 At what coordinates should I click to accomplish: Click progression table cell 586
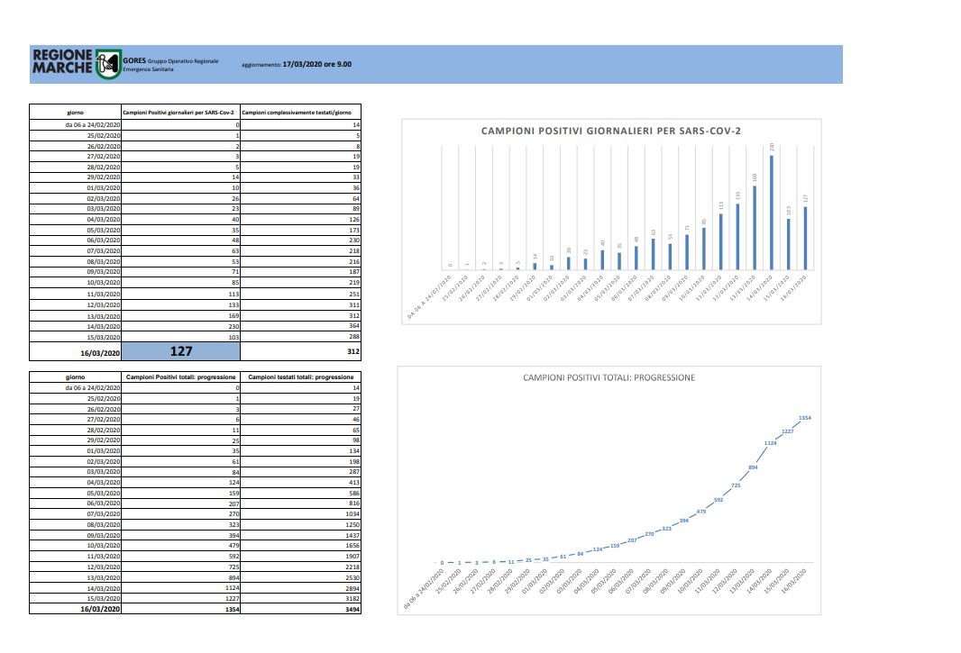(300, 493)
